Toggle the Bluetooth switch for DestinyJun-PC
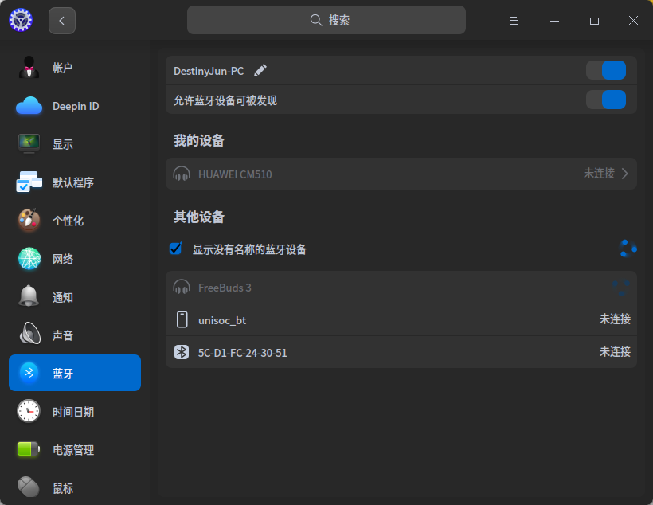653x505 pixels. pyautogui.click(x=606, y=70)
